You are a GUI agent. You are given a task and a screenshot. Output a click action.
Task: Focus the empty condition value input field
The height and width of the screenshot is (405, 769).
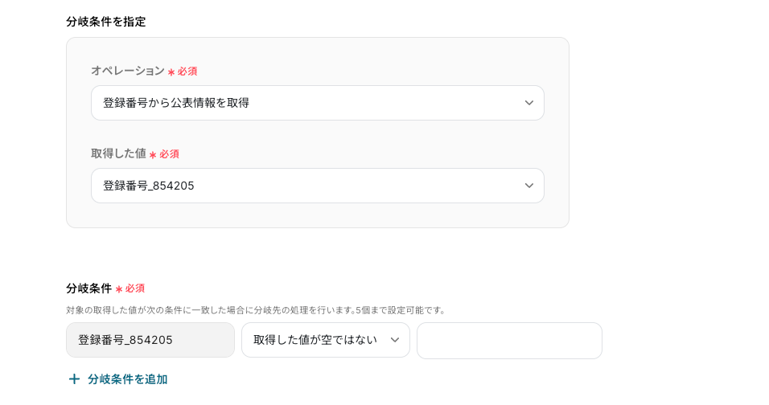tap(509, 341)
